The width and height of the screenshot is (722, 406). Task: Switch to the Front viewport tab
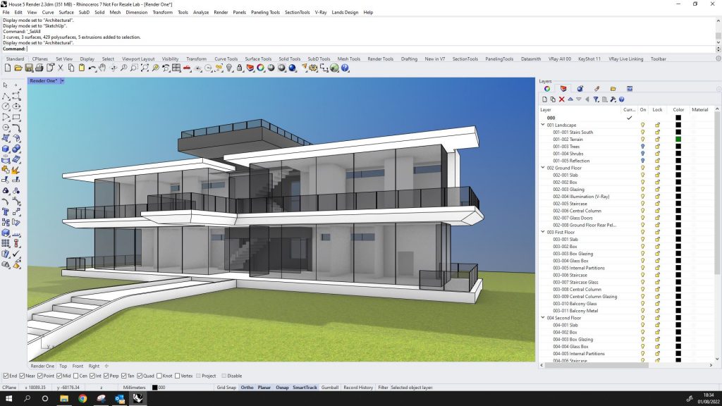(78, 367)
